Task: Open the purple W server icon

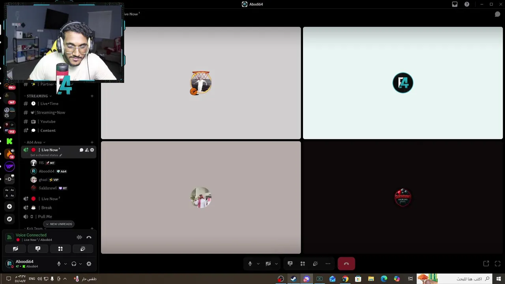Action: 9,166
